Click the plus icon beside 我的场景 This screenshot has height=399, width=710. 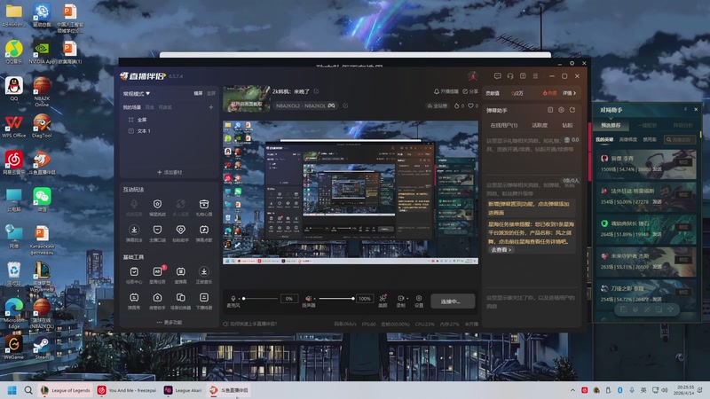[x=211, y=107]
